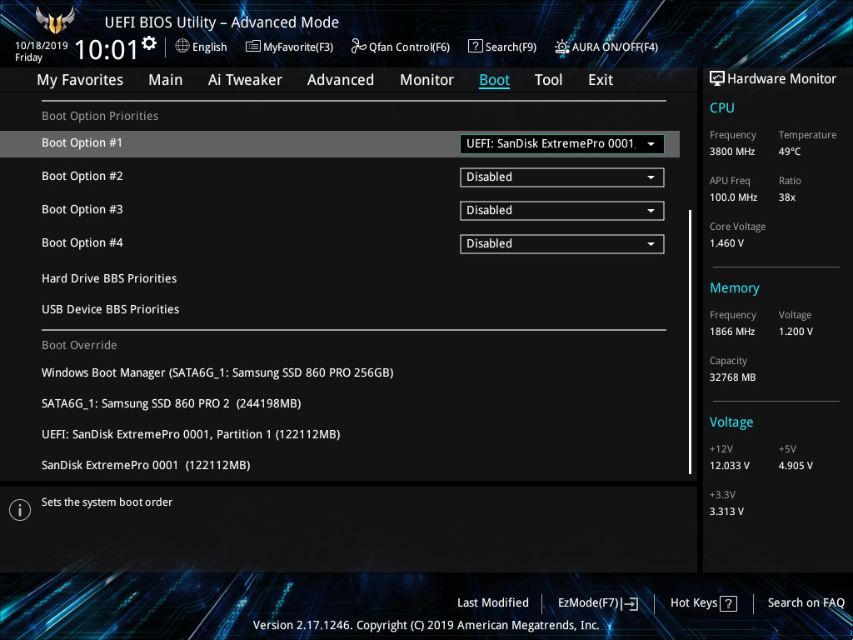Boot from SATA6G_1 Samsung SSD 860 PRO 2
The width and height of the screenshot is (853, 640).
172,403
